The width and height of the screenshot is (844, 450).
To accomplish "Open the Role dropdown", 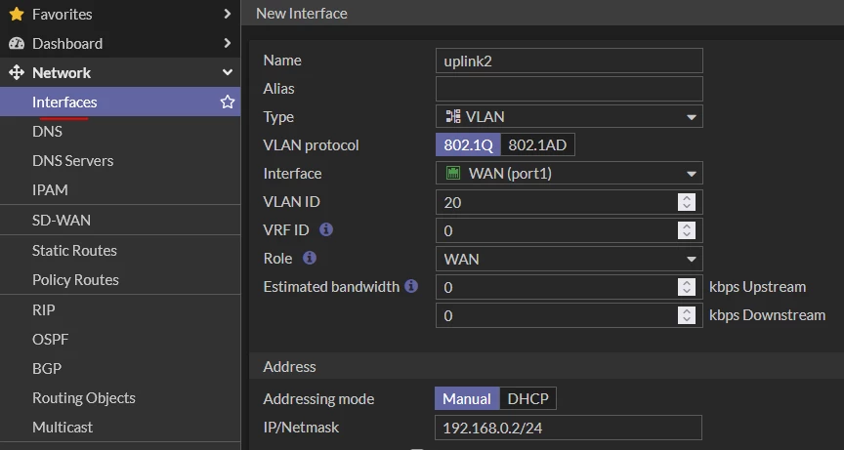I will 569,259.
